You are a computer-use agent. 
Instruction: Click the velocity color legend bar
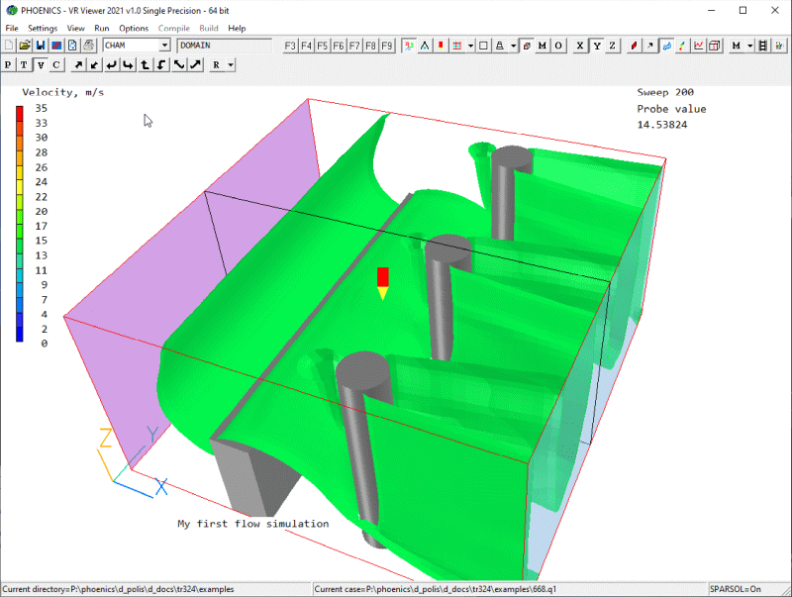tap(20, 224)
